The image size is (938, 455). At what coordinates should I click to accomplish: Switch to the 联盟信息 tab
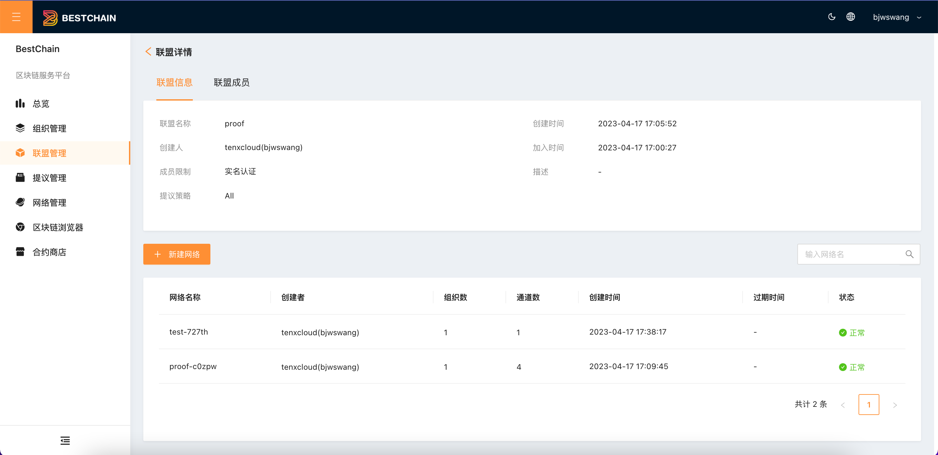175,83
